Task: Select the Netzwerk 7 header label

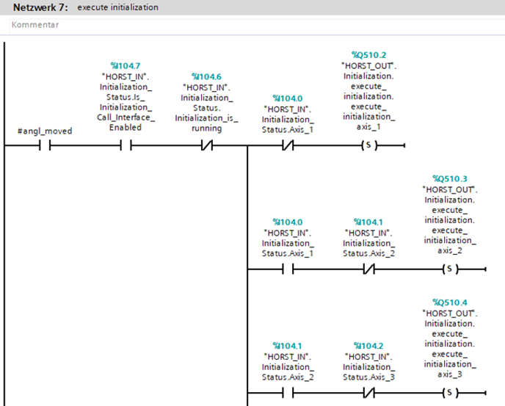Action: click(42, 7)
